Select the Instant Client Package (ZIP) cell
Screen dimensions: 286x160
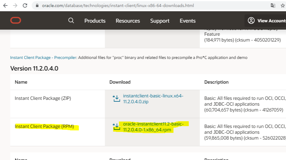tap(43, 98)
